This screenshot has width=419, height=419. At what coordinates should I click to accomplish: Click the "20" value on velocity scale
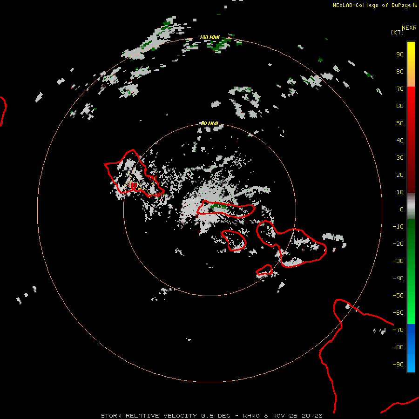pos(400,175)
